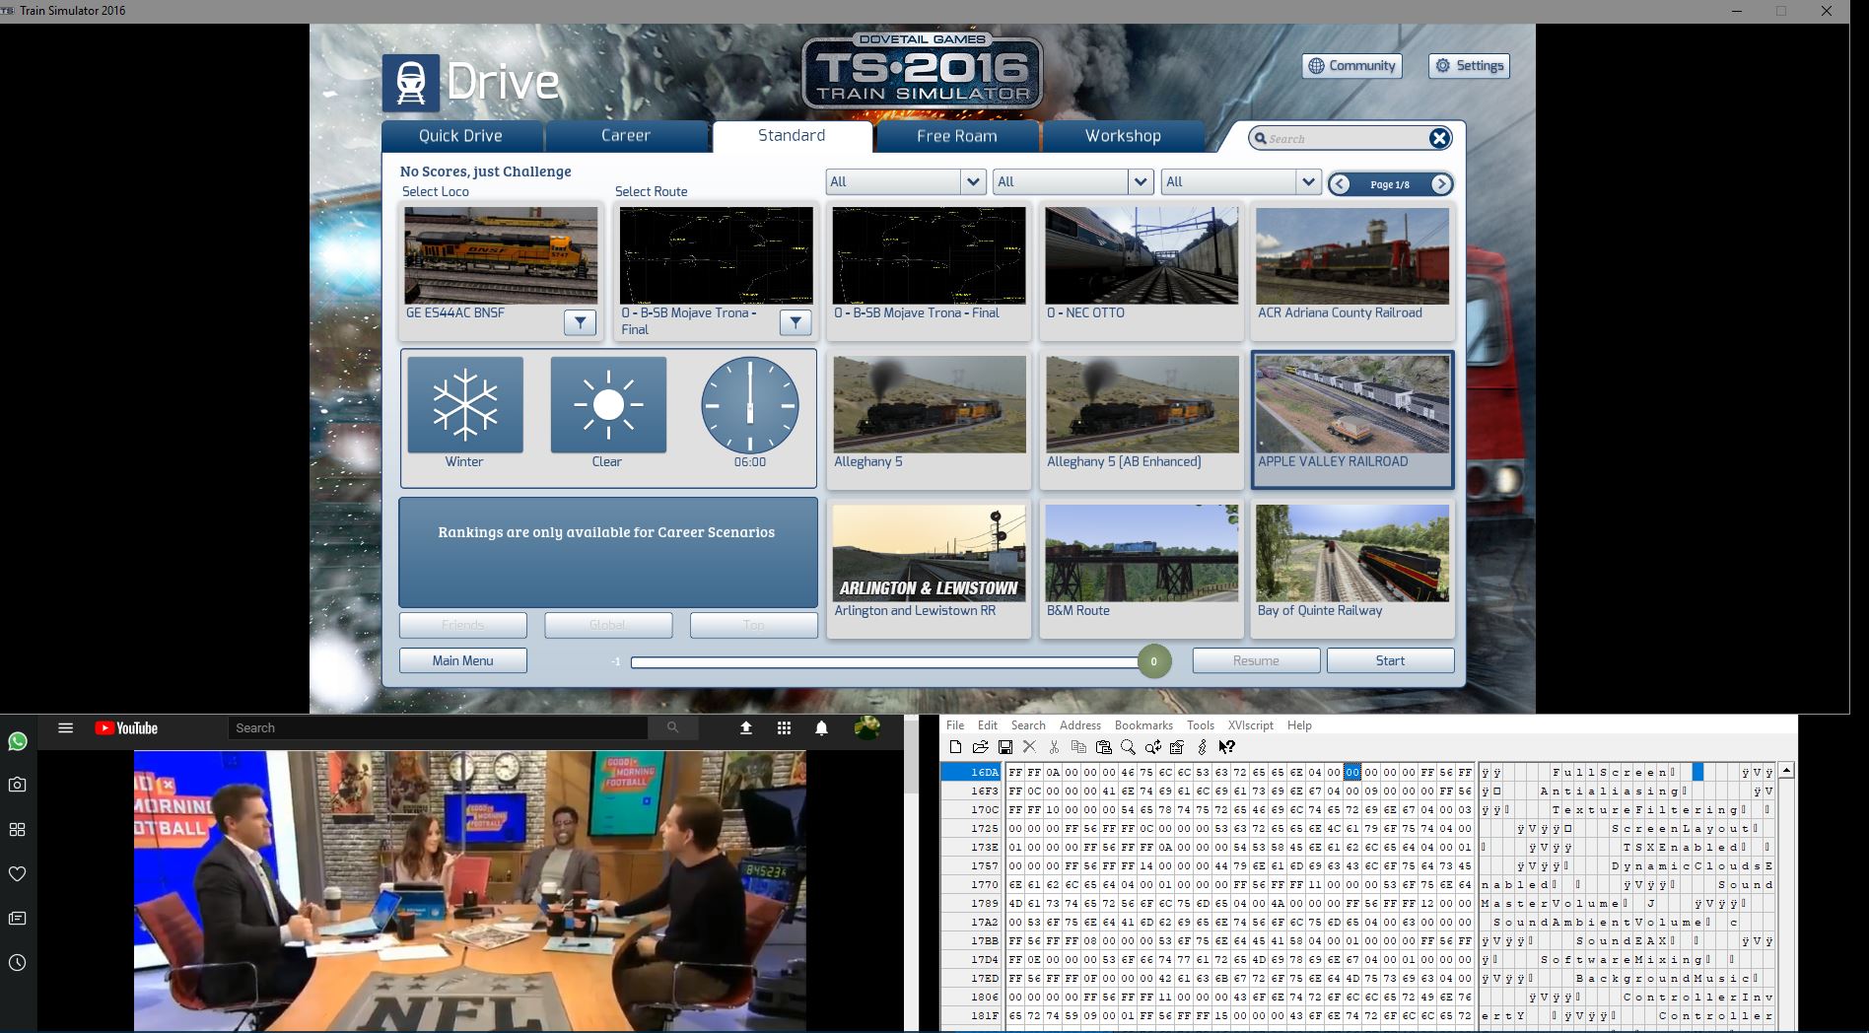The height and width of the screenshot is (1033, 1869).
Task: Open history via the clock sidebar icon
Action: [18, 963]
